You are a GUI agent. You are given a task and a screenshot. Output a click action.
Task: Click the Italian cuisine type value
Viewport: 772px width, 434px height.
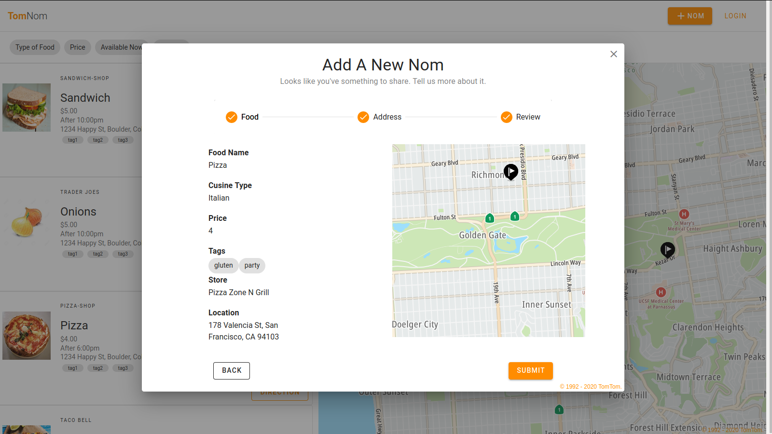click(x=219, y=198)
